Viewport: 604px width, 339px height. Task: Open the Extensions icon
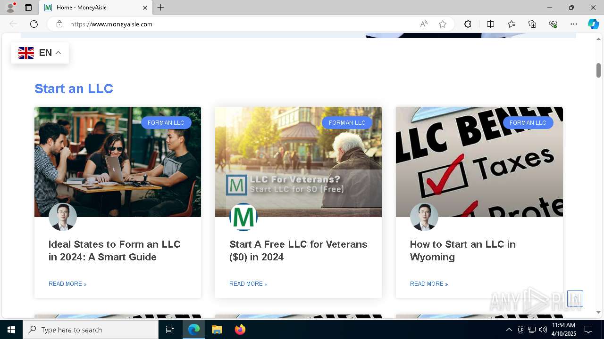tap(468, 24)
